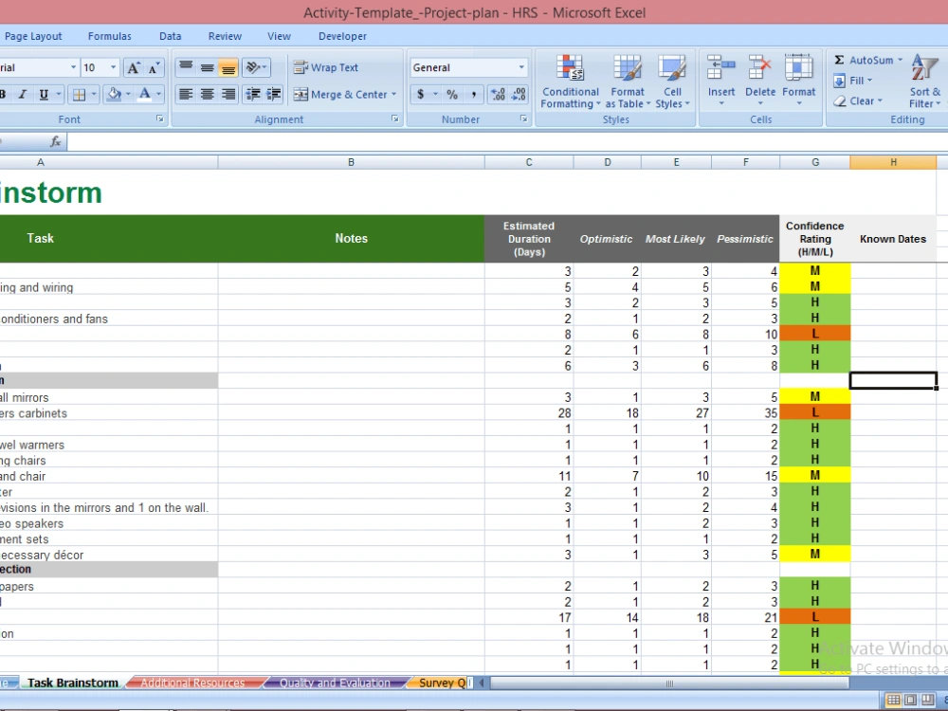This screenshot has height=711, width=948.
Task: Open the font size dropdown
Action: tap(113, 67)
